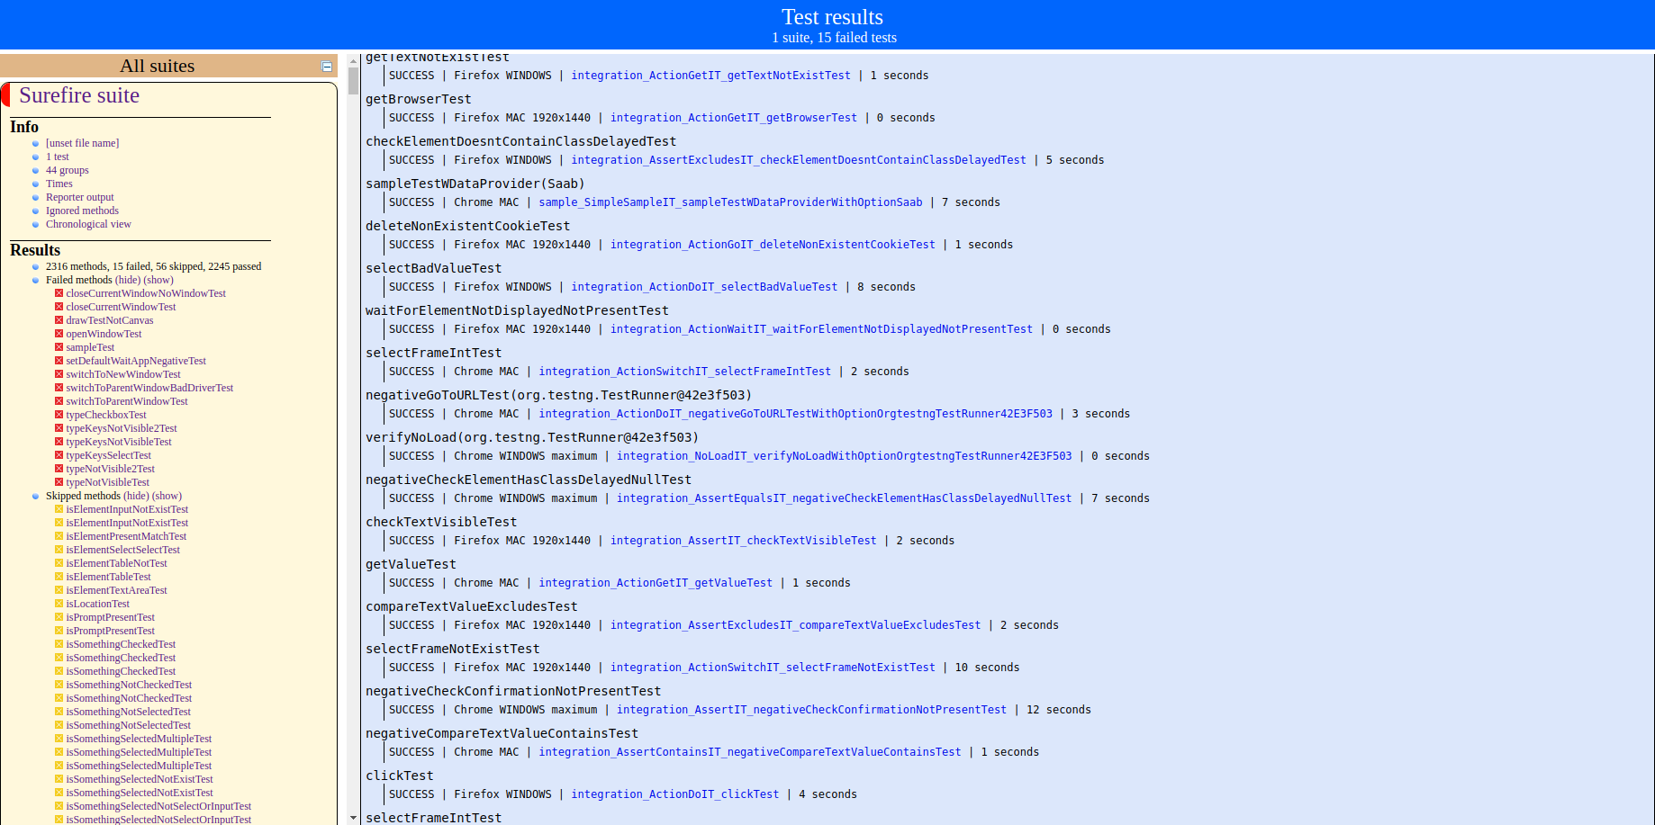Show the Failed methods list
The image size is (1655, 825).
158,280
